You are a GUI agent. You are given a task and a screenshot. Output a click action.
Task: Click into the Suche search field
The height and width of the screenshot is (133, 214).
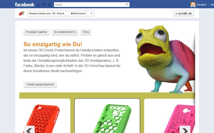click(x=89, y=5)
